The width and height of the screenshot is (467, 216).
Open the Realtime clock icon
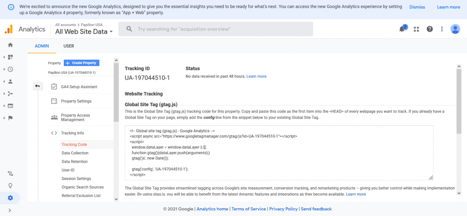10,69
